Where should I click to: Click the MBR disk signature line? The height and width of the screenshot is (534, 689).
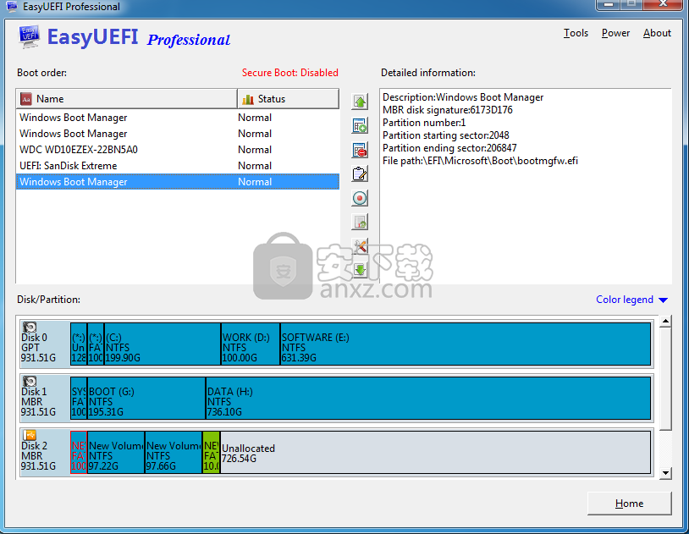(447, 110)
